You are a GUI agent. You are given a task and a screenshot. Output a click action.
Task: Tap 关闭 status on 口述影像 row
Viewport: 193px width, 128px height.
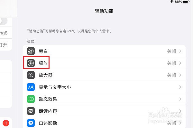[x=171, y=123]
